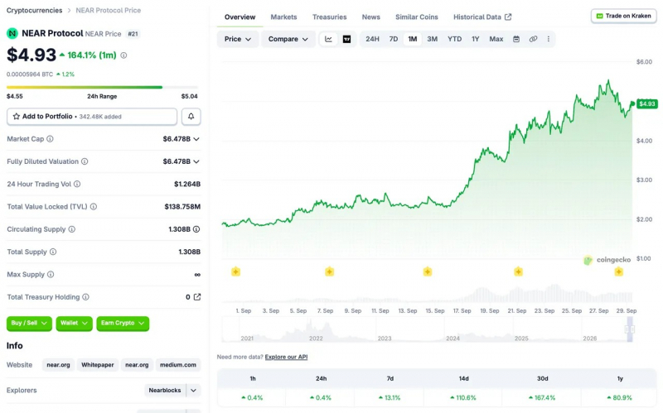
Task: Select 7D chart range
Action: coord(394,39)
